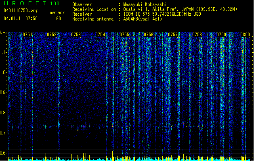Screen dimensions: 254x161
Task: Click the 0800 time marker
Action: click(x=245, y=35)
